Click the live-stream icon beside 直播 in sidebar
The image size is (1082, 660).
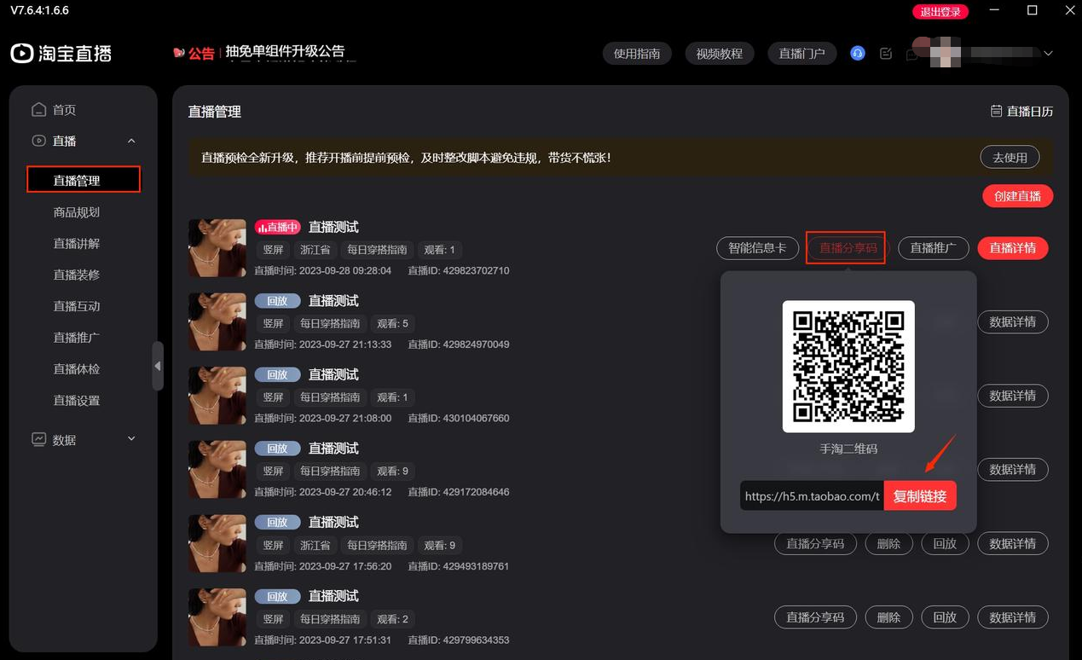(x=38, y=141)
